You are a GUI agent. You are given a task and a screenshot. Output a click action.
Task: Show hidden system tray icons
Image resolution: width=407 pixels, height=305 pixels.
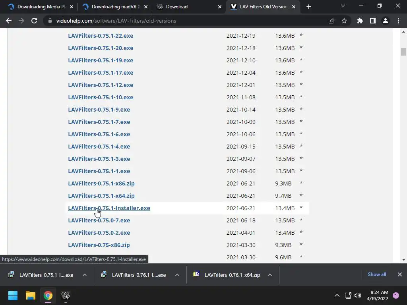coord(337,295)
